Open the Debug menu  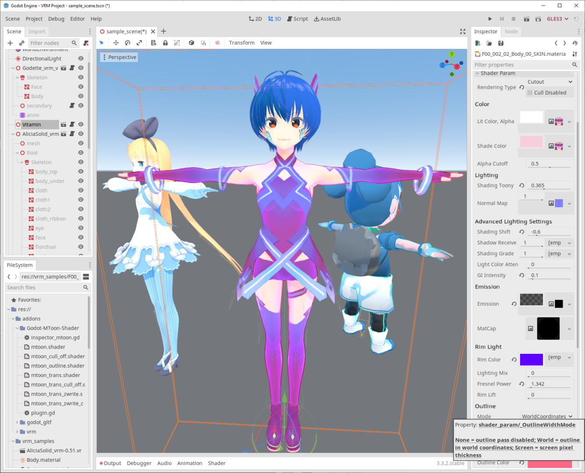click(x=56, y=19)
